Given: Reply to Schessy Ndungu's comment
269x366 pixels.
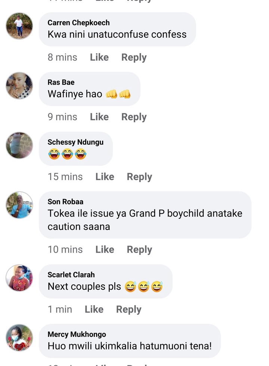Looking at the screenshot, I should (x=139, y=177).
